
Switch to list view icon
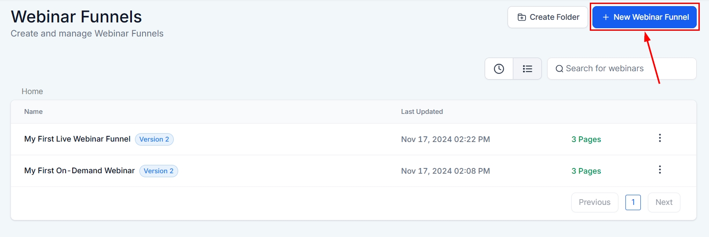point(527,69)
